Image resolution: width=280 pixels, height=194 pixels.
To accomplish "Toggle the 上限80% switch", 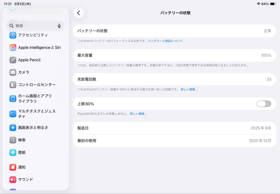I will click(x=264, y=104).
